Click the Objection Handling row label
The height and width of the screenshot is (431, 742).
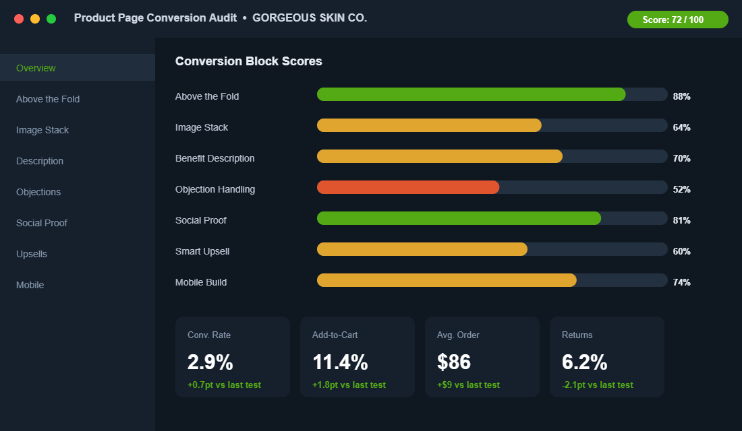tap(215, 189)
